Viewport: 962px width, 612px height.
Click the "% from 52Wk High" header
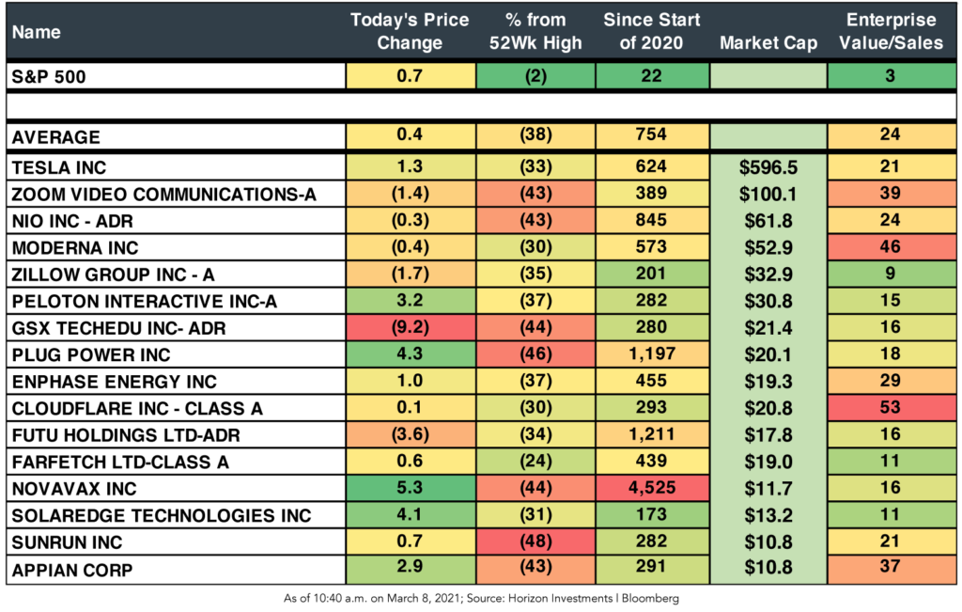535,31
